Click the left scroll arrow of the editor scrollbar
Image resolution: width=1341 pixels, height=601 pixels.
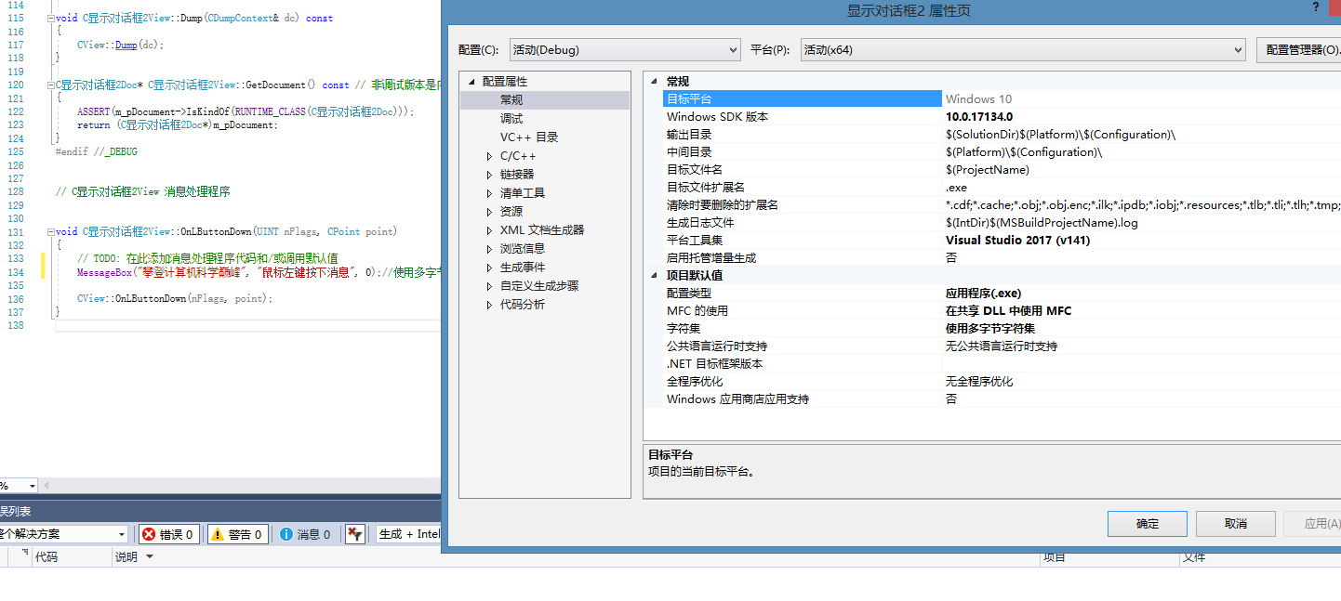pyautogui.click(x=45, y=487)
